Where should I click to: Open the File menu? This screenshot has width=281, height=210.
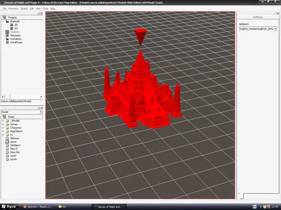point(4,9)
